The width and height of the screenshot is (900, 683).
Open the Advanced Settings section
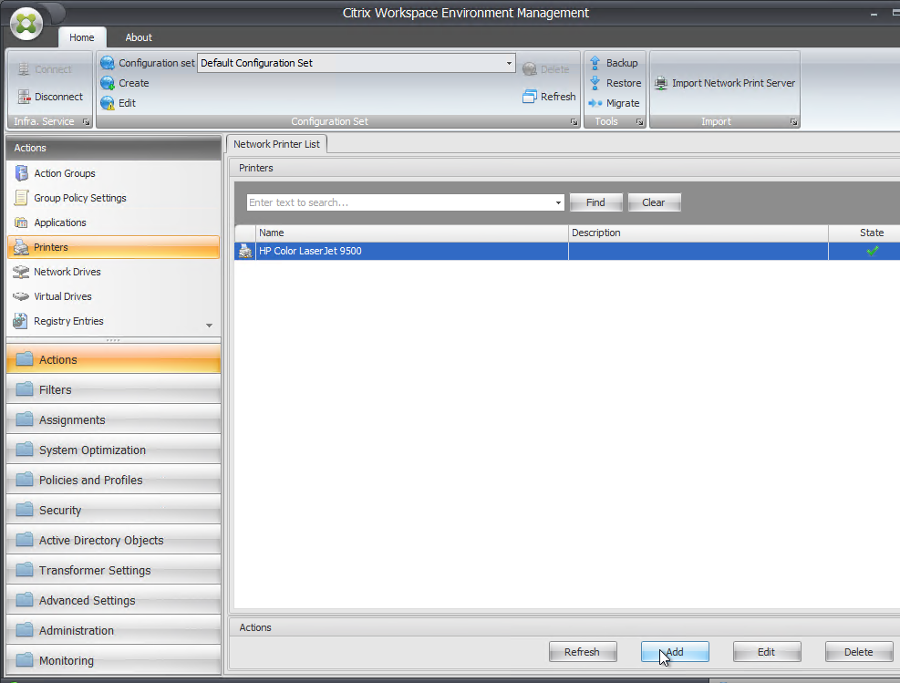[113, 600]
